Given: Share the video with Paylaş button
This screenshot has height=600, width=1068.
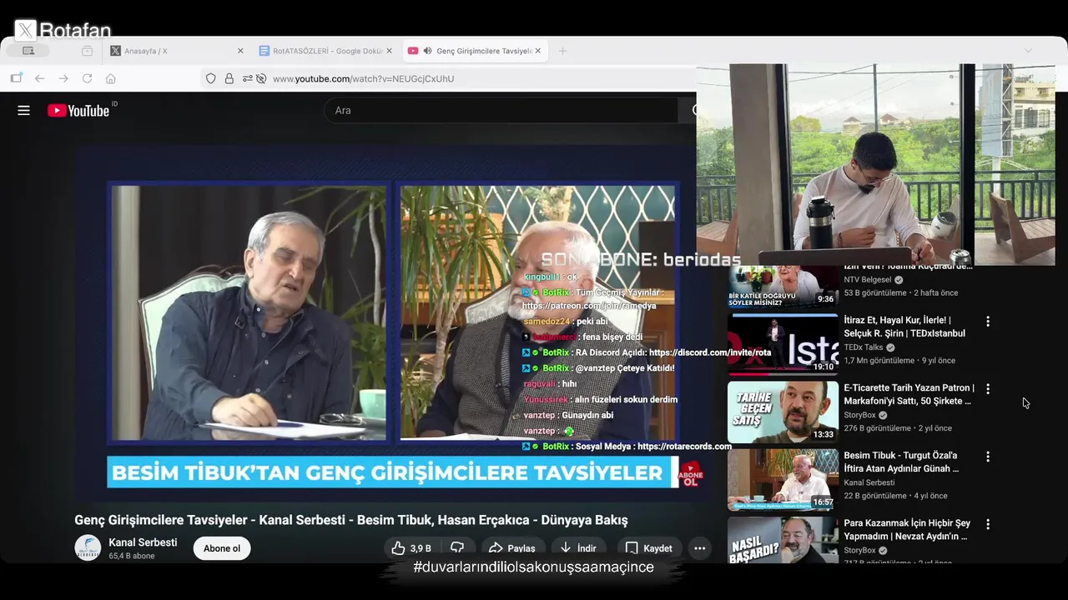Looking at the screenshot, I should [x=511, y=548].
